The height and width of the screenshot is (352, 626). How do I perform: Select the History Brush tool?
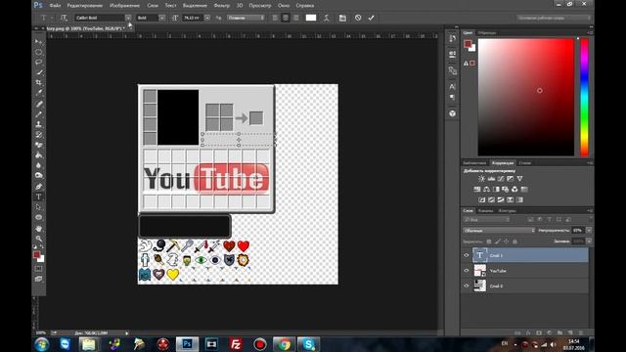[39, 135]
